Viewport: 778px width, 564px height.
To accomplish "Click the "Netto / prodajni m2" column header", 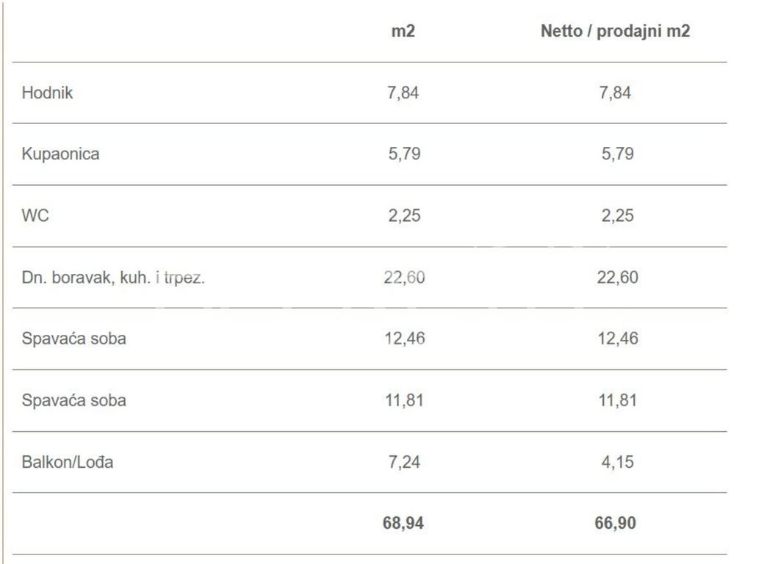I will (x=615, y=32).
